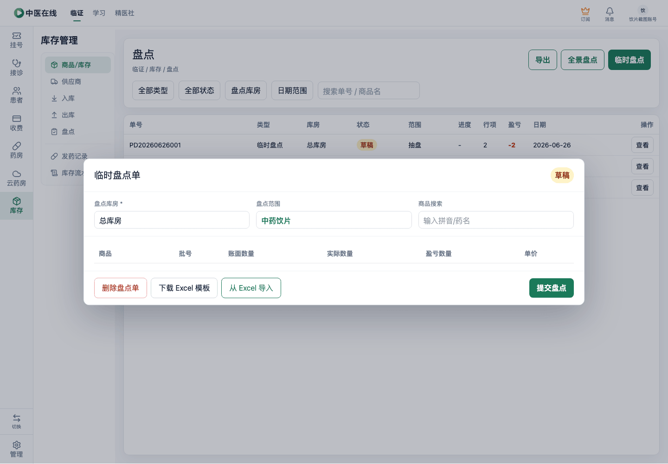This screenshot has width=668, height=464.
Task: Click the 临时盘点 button
Action: point(629,60)
